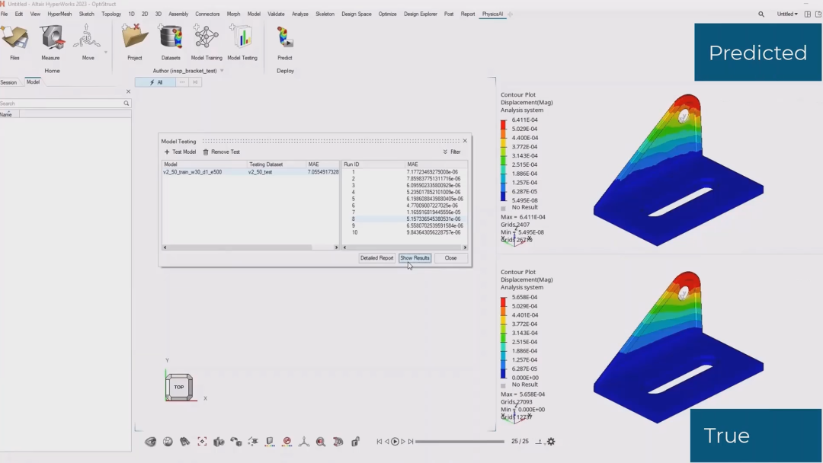Click the camera cube icon in the bottom toolbar
The image size is (823, 463).
[219, 442]
